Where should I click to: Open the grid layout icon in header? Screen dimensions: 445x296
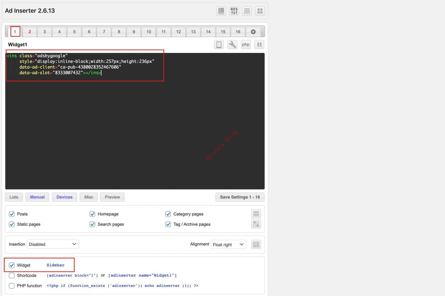pos(260,11)
